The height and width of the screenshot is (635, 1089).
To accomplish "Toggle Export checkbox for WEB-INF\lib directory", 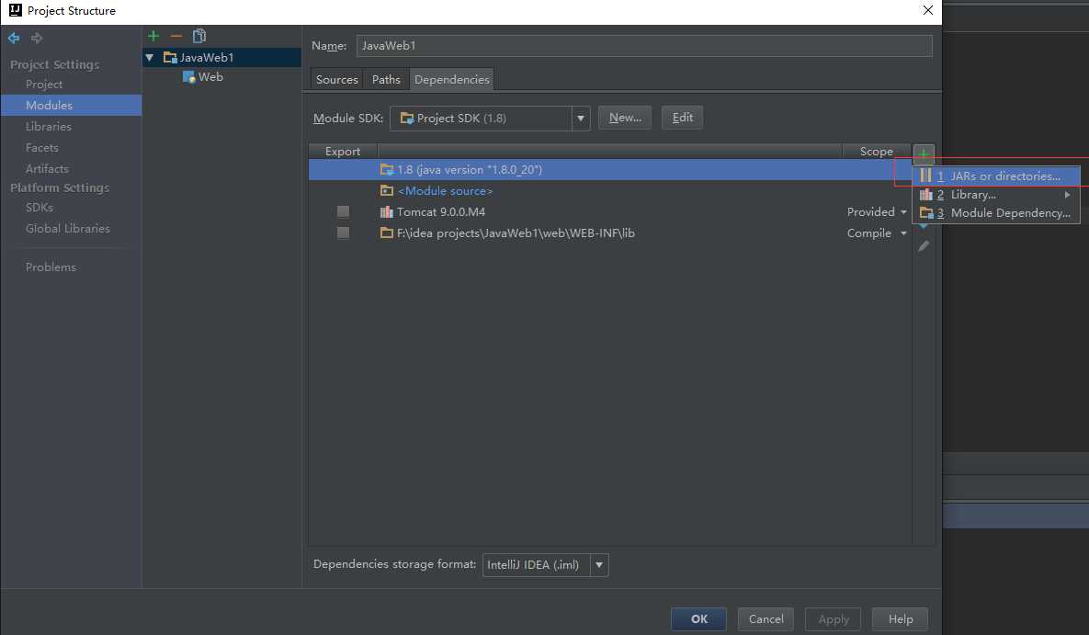I will pos(343,232).
